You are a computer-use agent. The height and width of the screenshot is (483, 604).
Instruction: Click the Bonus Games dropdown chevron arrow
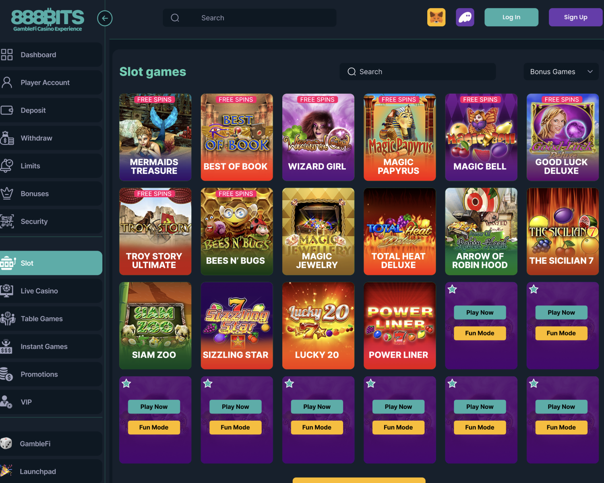point(590,72)
